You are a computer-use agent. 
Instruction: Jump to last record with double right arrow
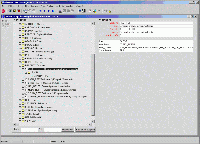point(53,11)
